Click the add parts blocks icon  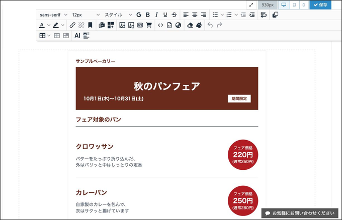click(x=111, y=25)
